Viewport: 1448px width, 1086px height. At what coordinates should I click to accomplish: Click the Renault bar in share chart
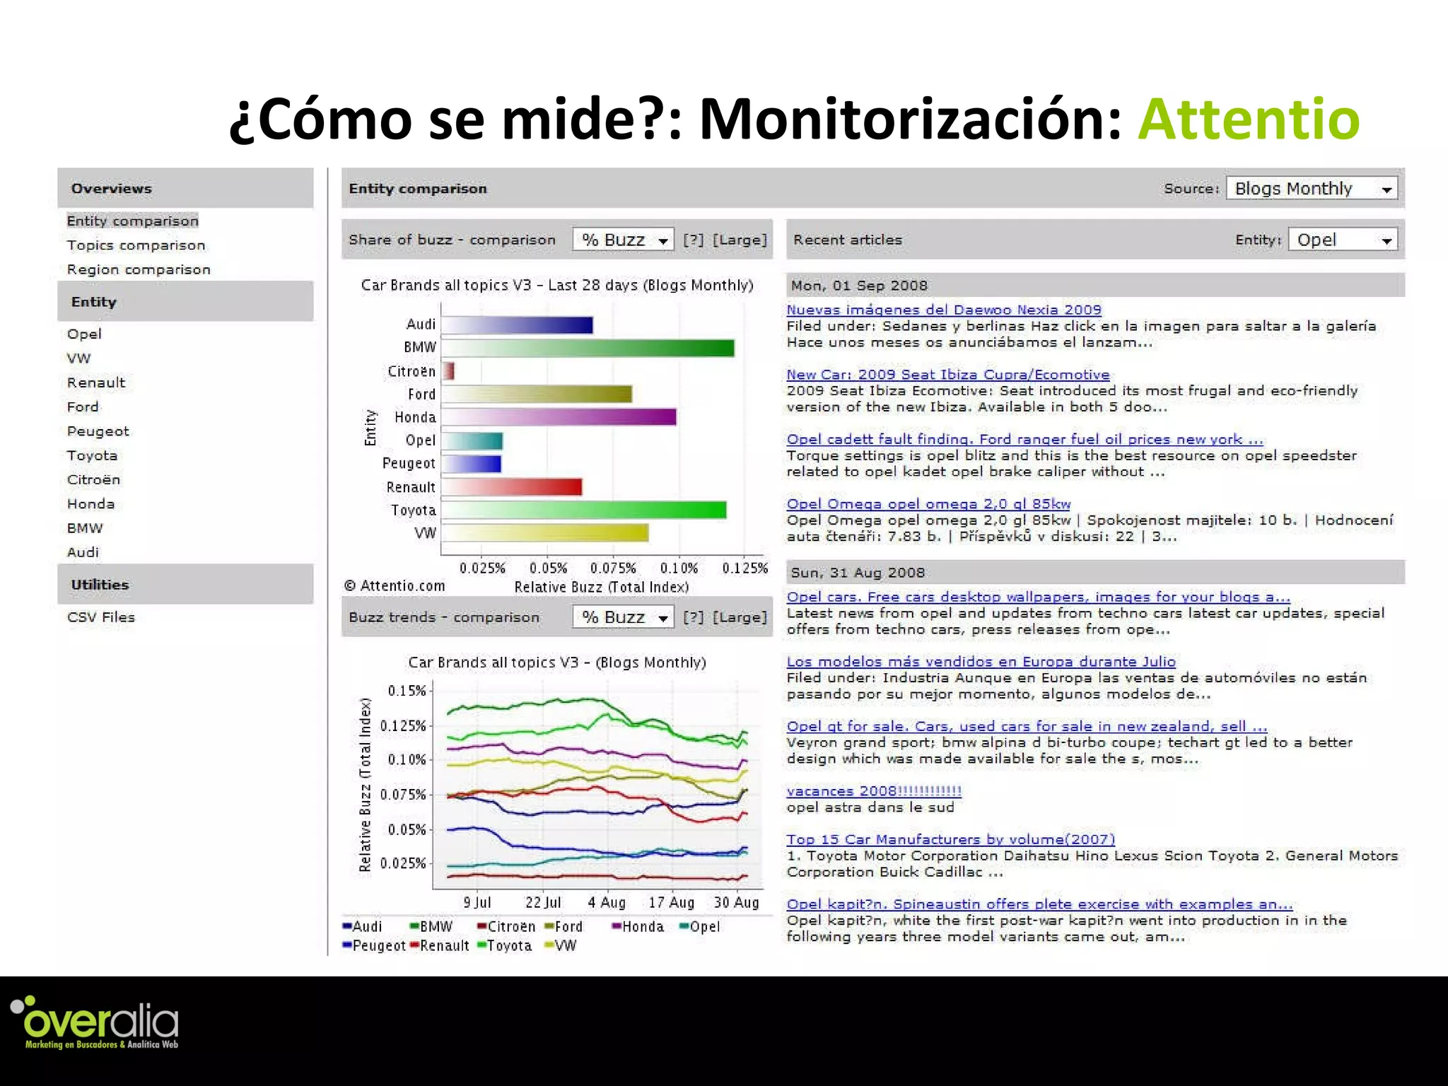point(512,487)
